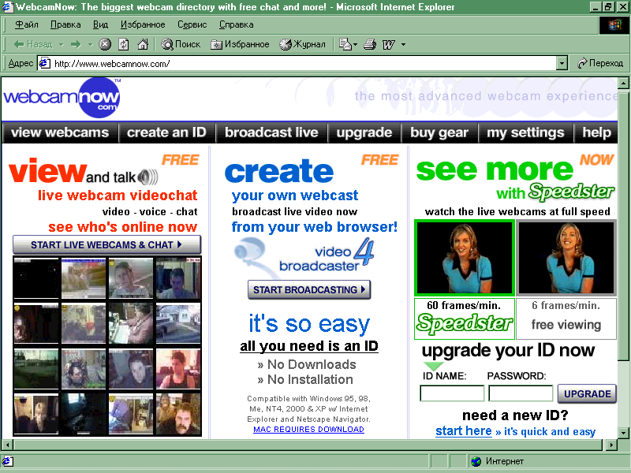Click the webcamnow.com logo

[x=62, y=97]
